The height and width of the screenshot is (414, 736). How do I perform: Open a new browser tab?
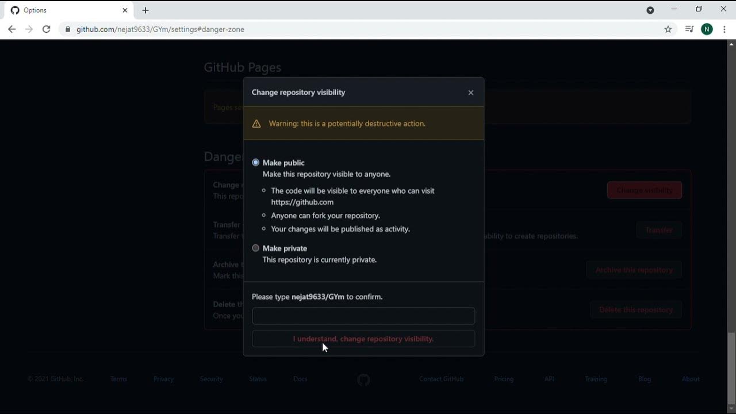tap(145, 10)
